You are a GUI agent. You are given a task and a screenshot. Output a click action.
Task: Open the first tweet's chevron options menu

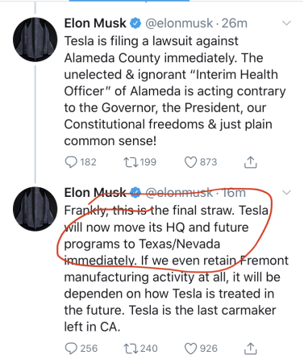(287, 23)
